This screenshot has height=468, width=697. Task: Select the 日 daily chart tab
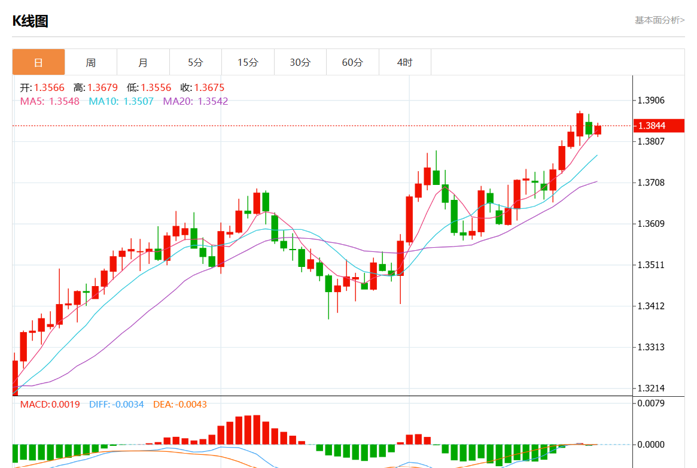(x=39, y=62)
